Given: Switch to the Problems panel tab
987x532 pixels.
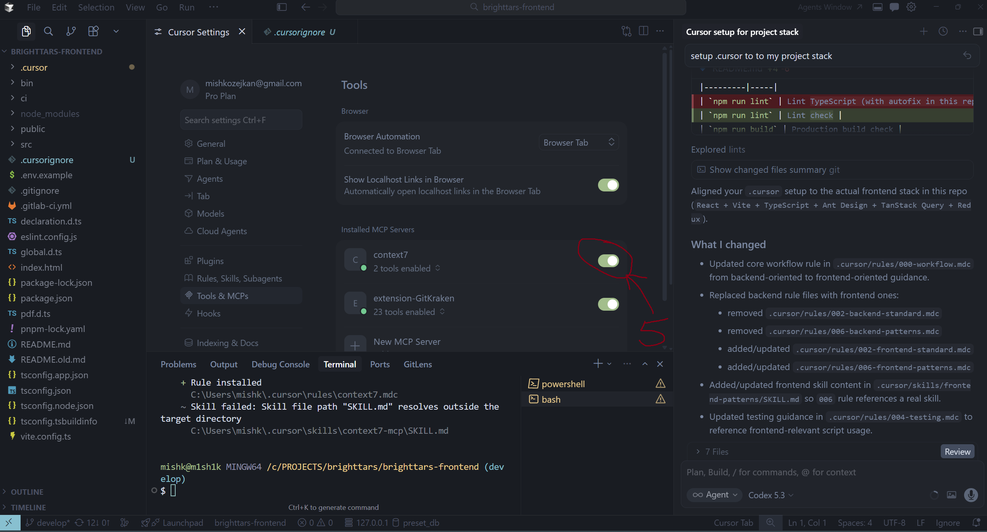Looking at the screenshot, I should pyautogui.click(x=178, y=364).
